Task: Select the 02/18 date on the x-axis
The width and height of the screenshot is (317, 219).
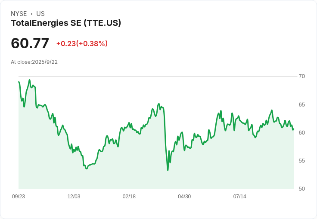Action: (x=129, y=197)
